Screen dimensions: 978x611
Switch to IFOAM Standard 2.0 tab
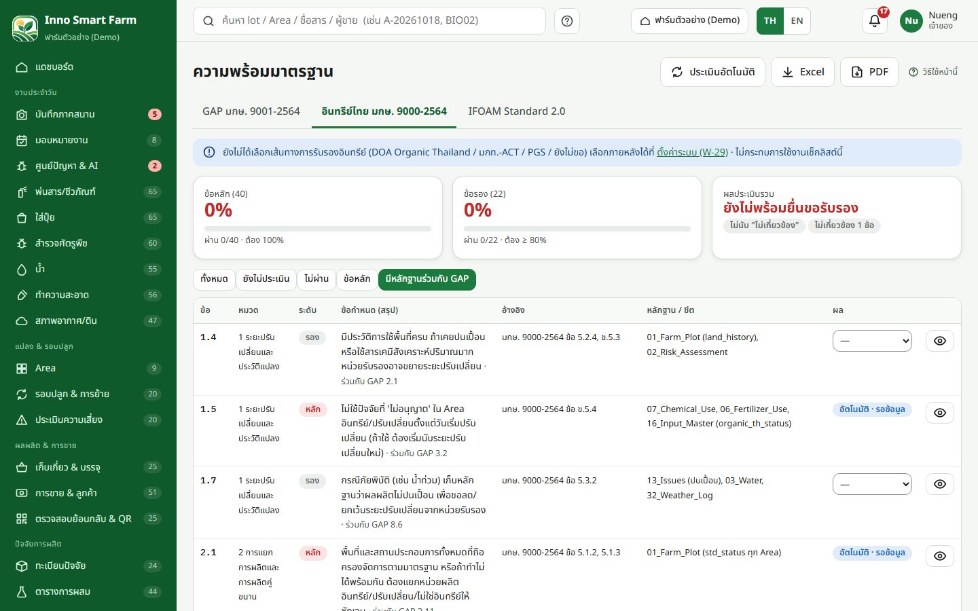[517, 111]
